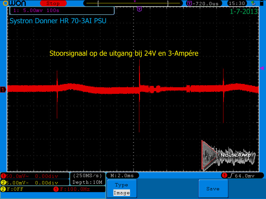Click the channel 2 5.00mV scale readout
The image size is (266, 199).
35,183
